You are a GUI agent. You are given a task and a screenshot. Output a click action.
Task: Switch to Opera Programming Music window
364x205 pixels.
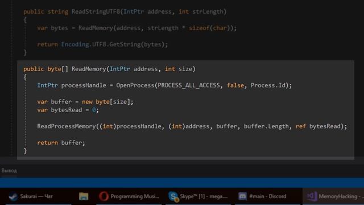pos(129,196)
